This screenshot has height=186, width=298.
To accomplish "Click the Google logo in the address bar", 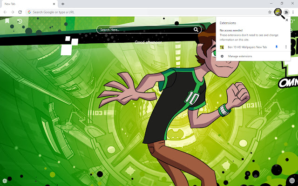I will pos(29,12).
